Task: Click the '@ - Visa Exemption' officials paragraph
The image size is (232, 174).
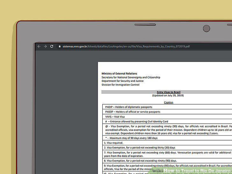Action: click(167, 130)
